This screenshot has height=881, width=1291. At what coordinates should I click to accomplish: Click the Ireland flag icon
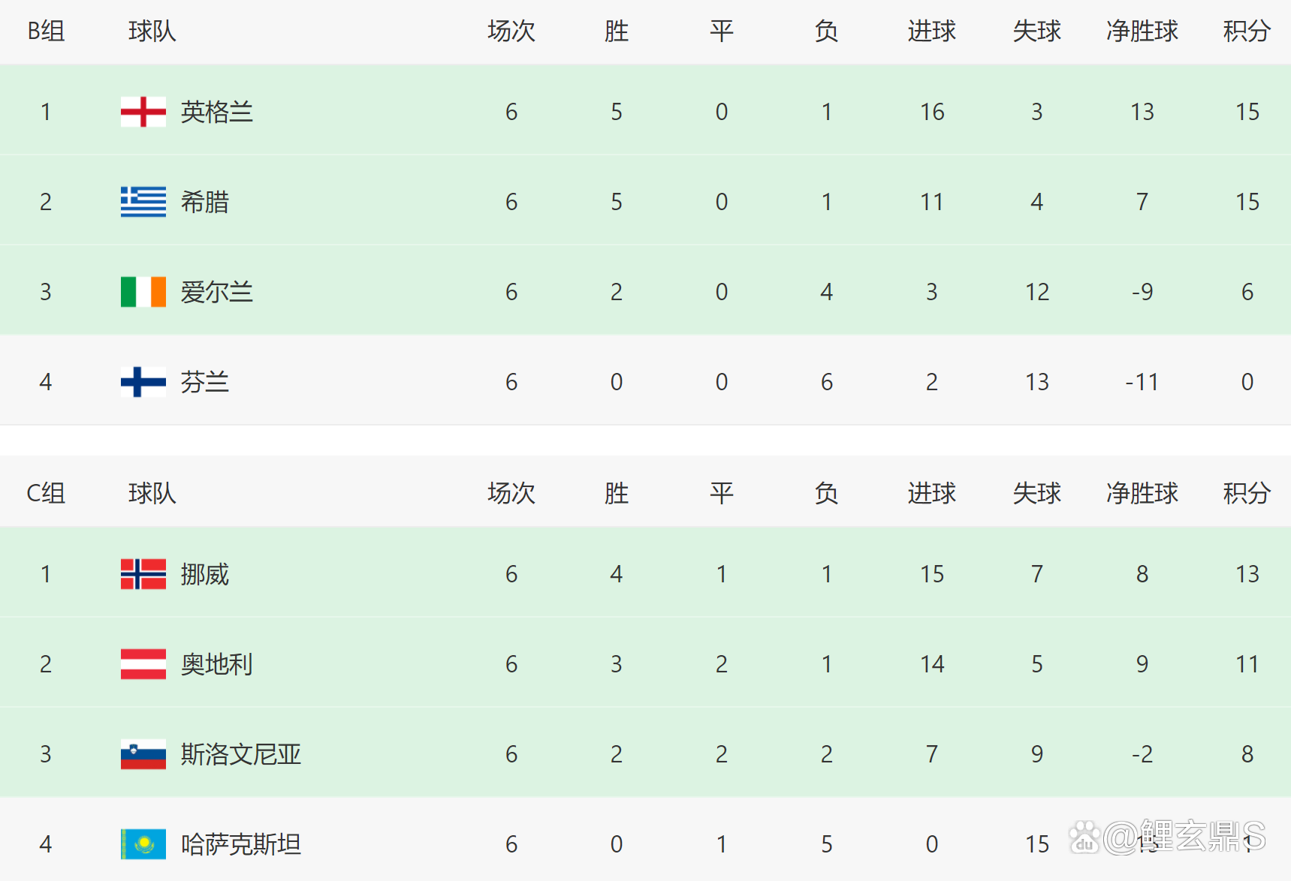(143, 292)
